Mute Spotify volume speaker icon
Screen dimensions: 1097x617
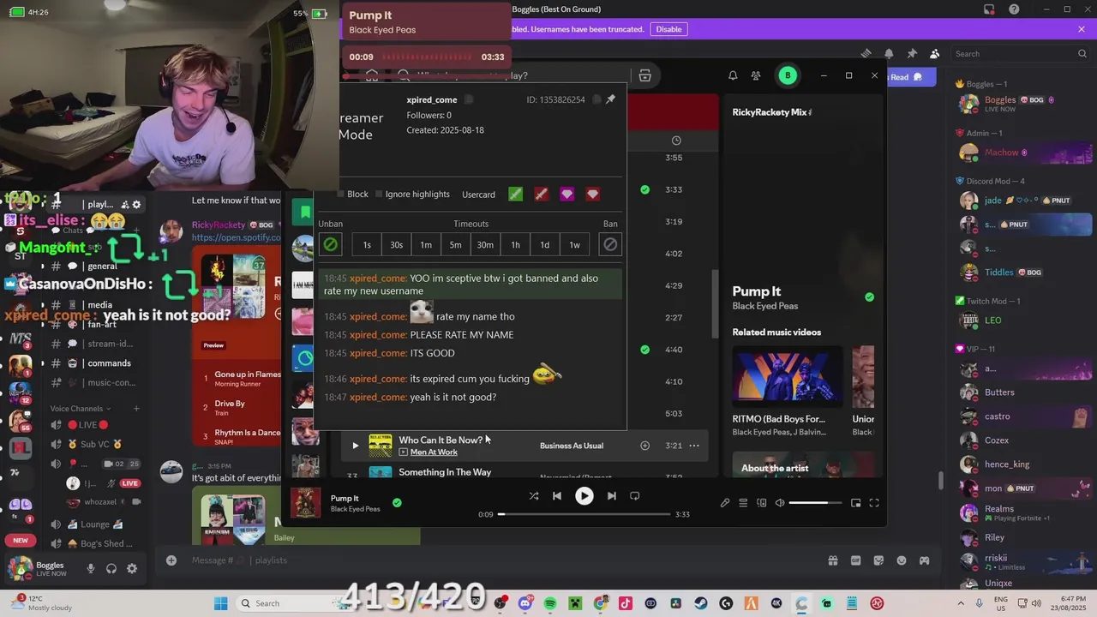point(780,503)
